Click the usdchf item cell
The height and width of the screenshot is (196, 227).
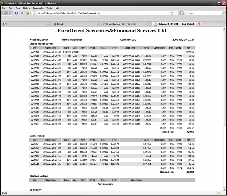(x=83, y=160)
